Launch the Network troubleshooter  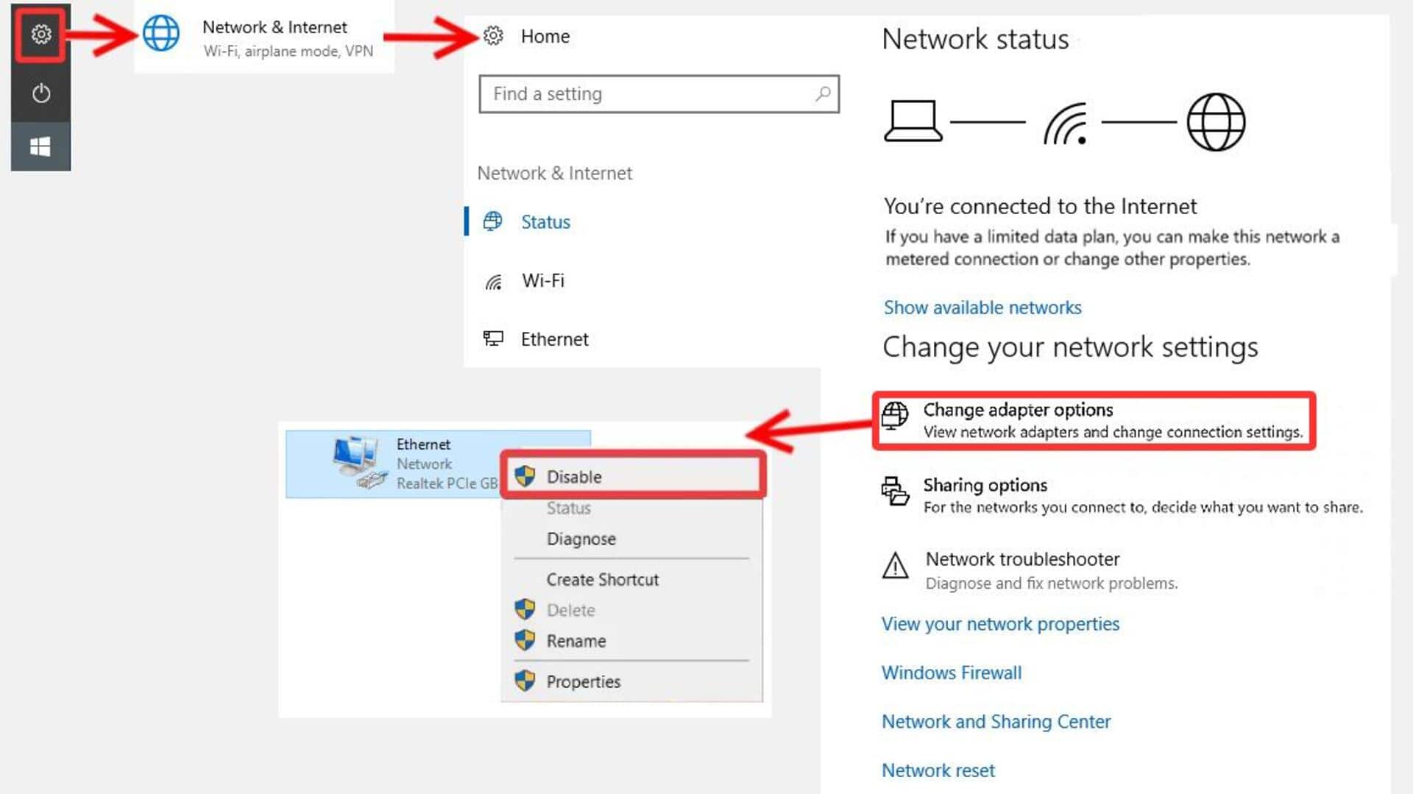coord(1030,570)
